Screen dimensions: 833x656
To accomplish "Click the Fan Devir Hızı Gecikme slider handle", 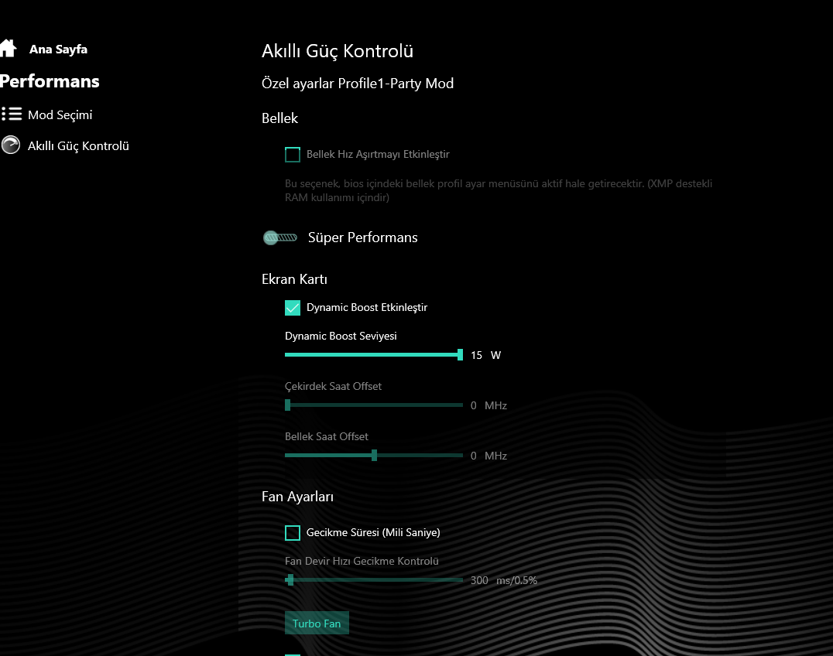I will [290, 580].
